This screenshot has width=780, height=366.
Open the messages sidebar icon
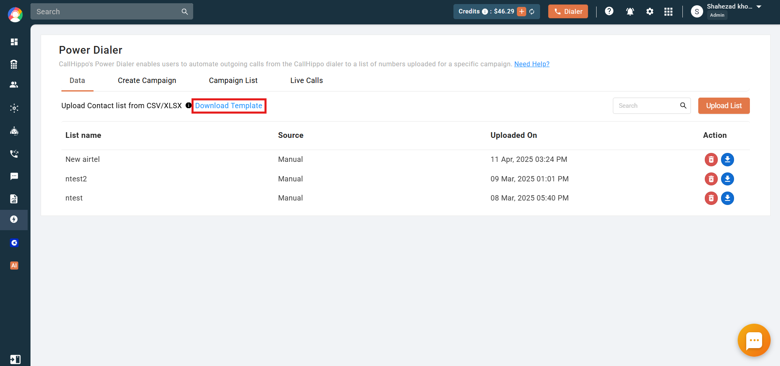[x=14, y=176]
